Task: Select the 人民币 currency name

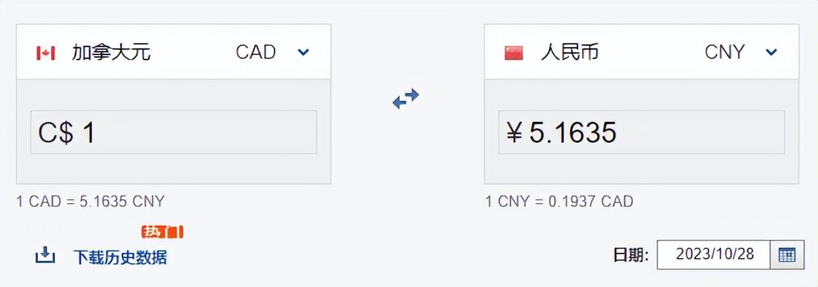Action: coord(570,52)
